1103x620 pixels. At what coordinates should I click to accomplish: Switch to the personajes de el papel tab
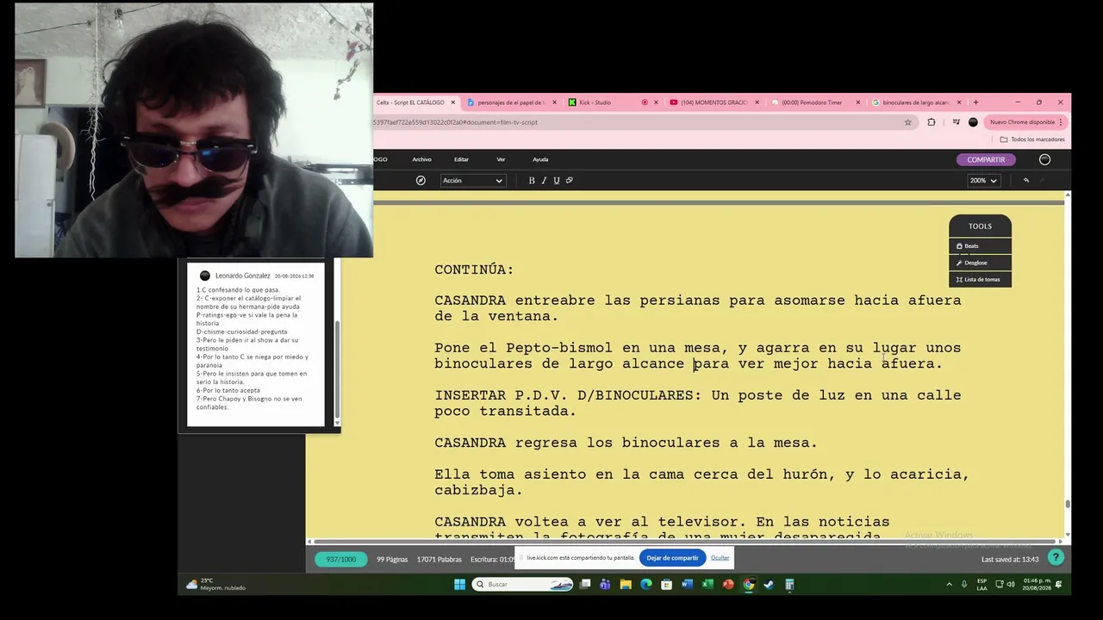click(x=512, y=102)
